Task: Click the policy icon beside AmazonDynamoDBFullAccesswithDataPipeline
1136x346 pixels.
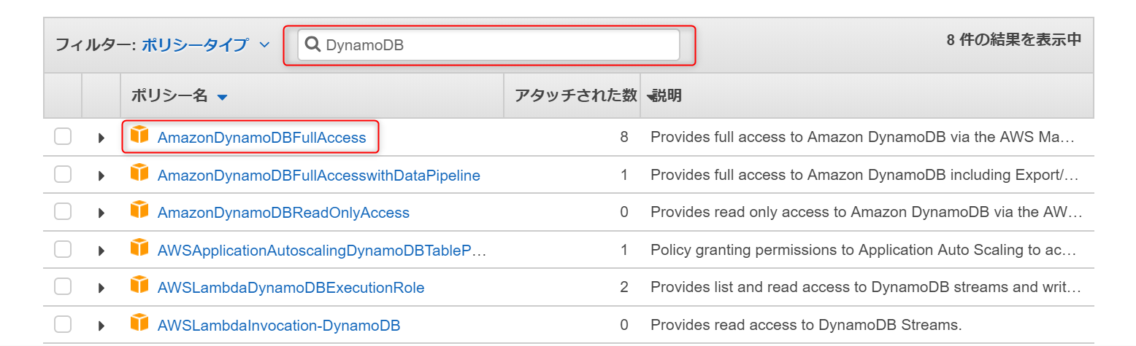Action: click(x=139, y=173)
